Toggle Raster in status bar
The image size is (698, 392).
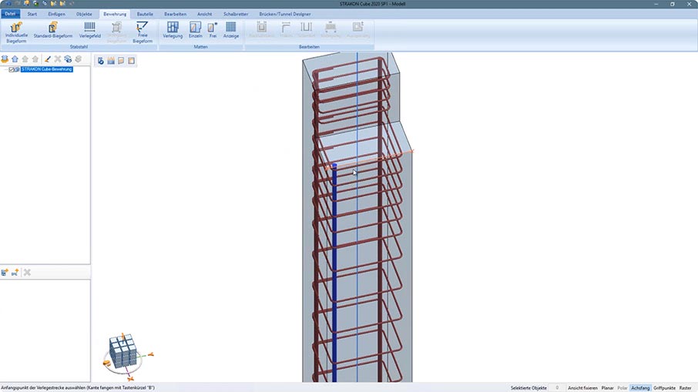pos(685,388)
